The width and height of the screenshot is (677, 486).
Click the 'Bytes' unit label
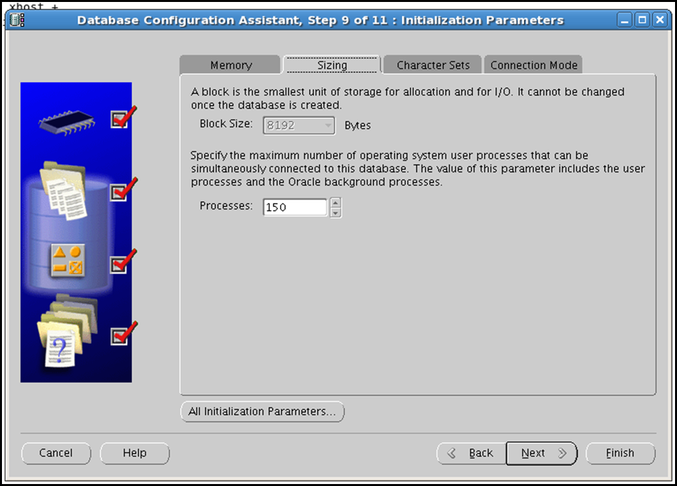pyautogui.click(x=358, y=125)
